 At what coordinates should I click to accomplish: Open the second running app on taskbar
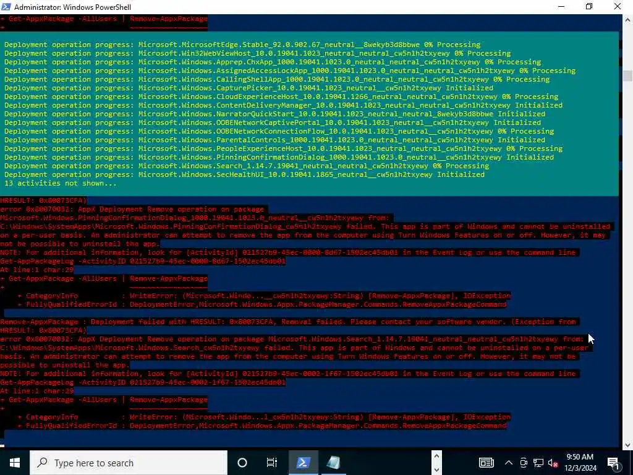(x=333, y=463)
